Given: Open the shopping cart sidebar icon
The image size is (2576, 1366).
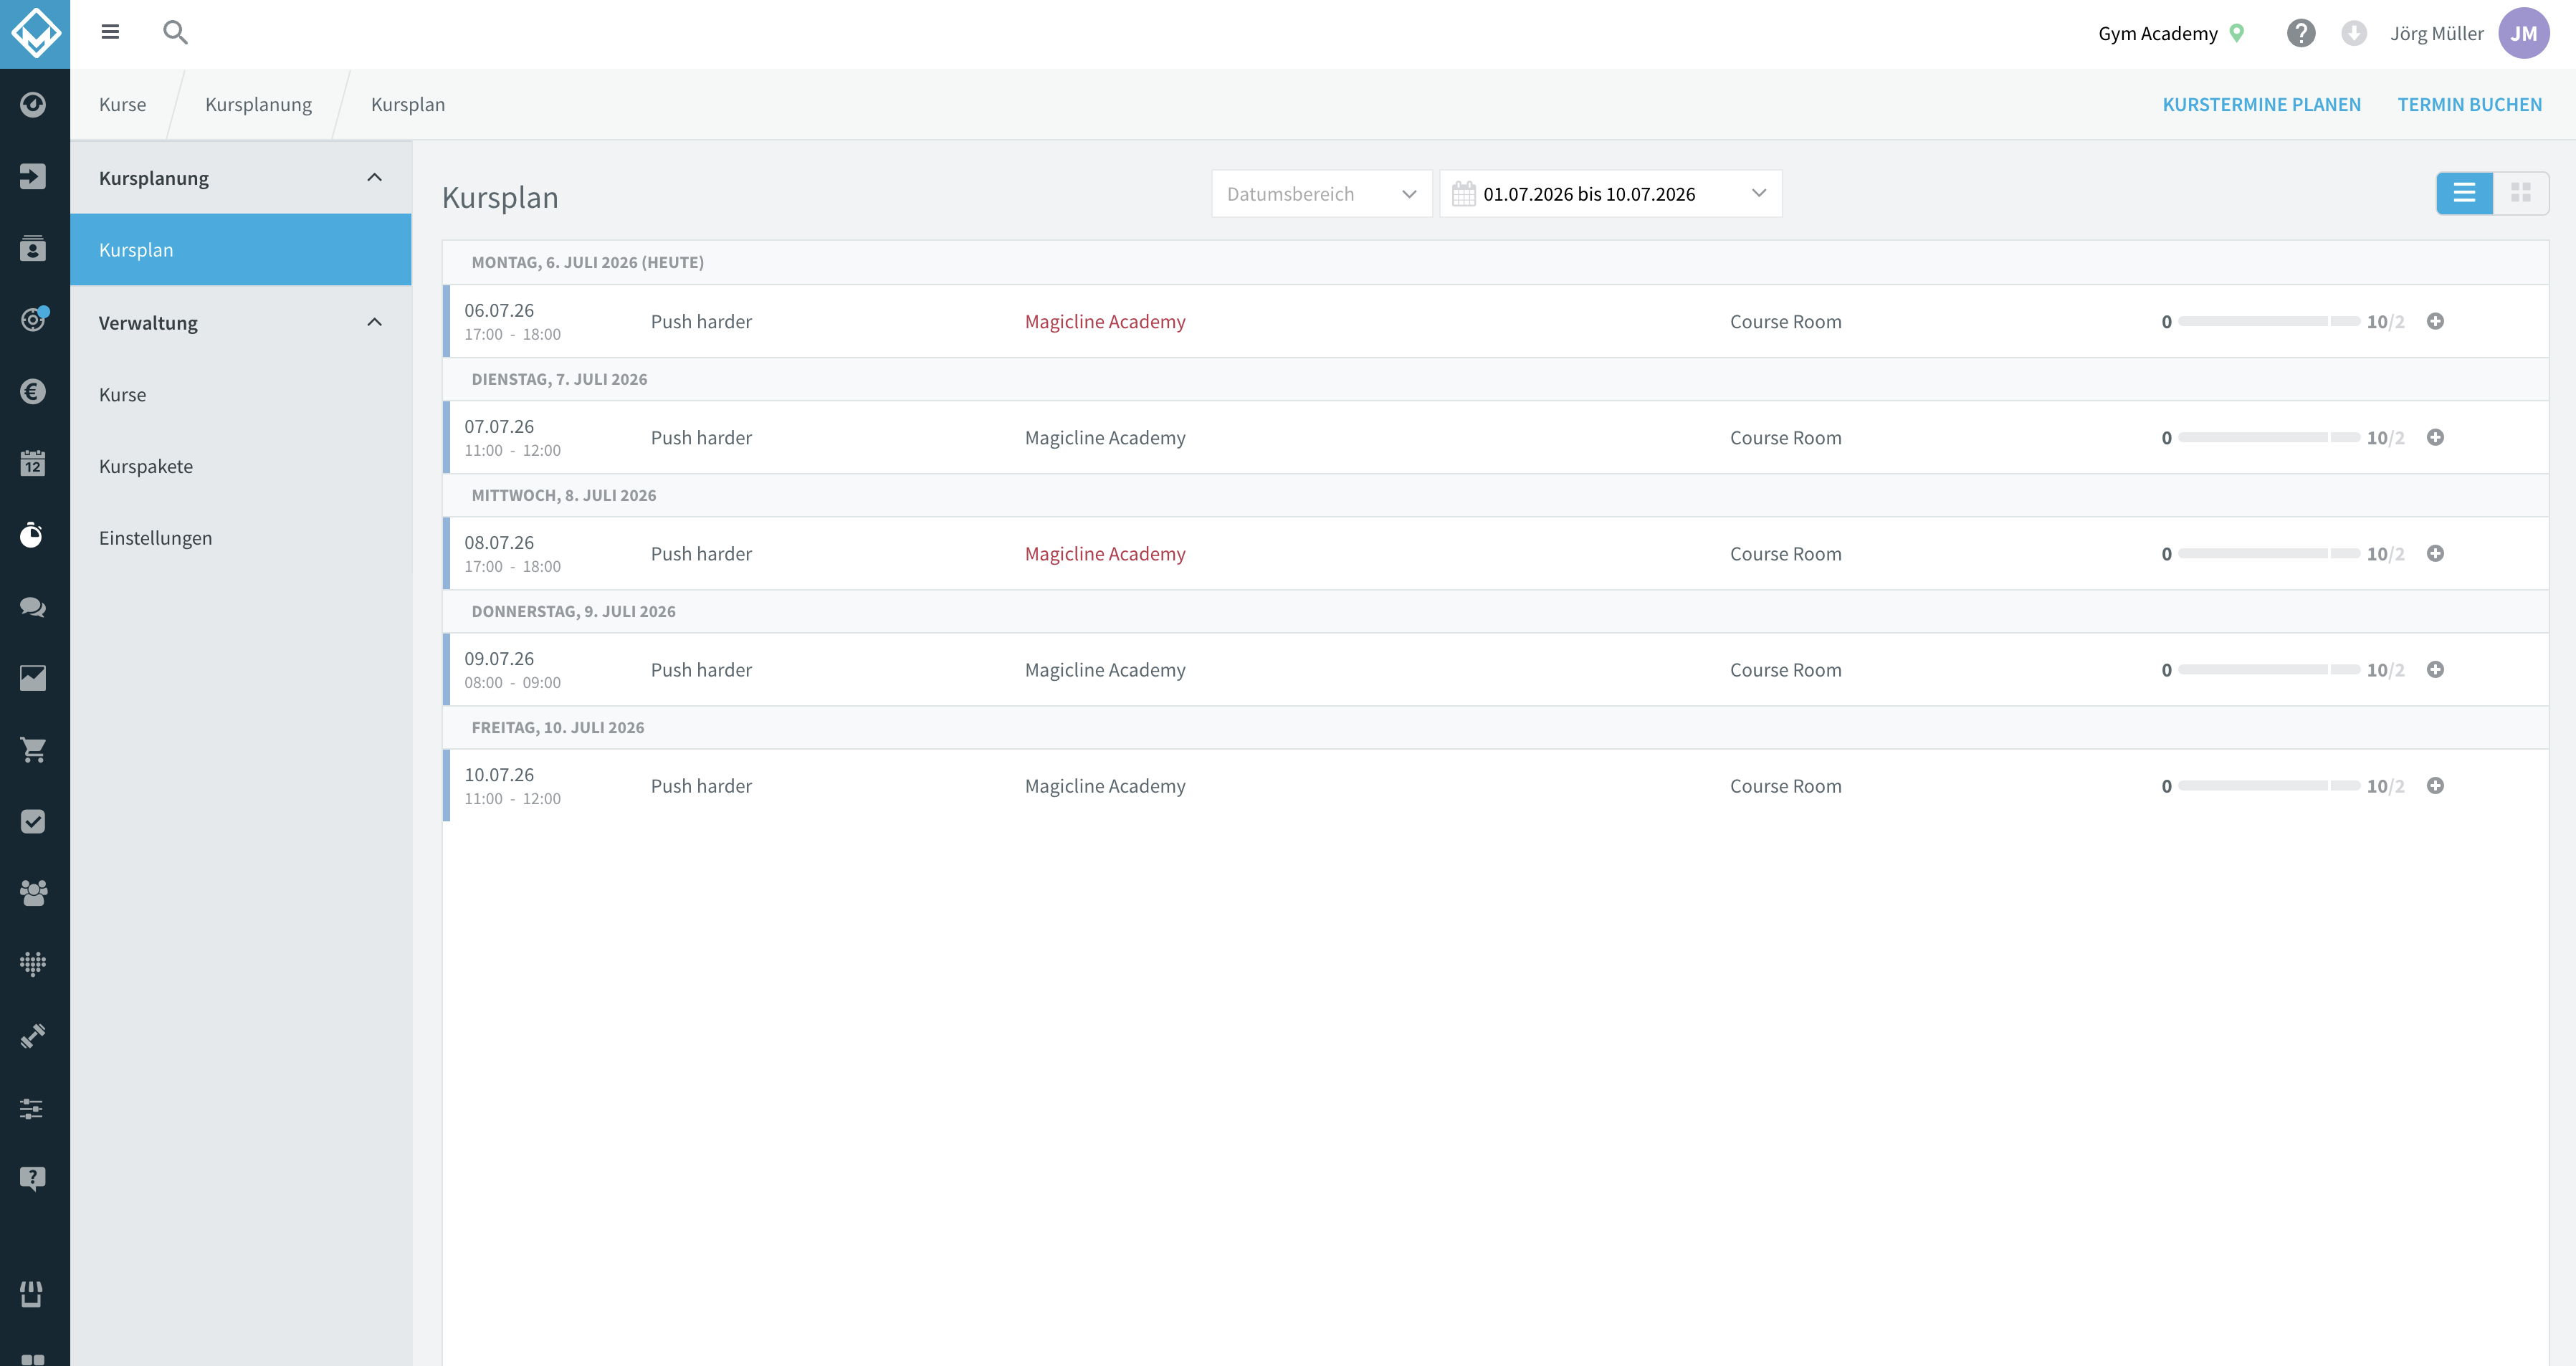Looking at the screenshot, I should click(x=33, y=749).
